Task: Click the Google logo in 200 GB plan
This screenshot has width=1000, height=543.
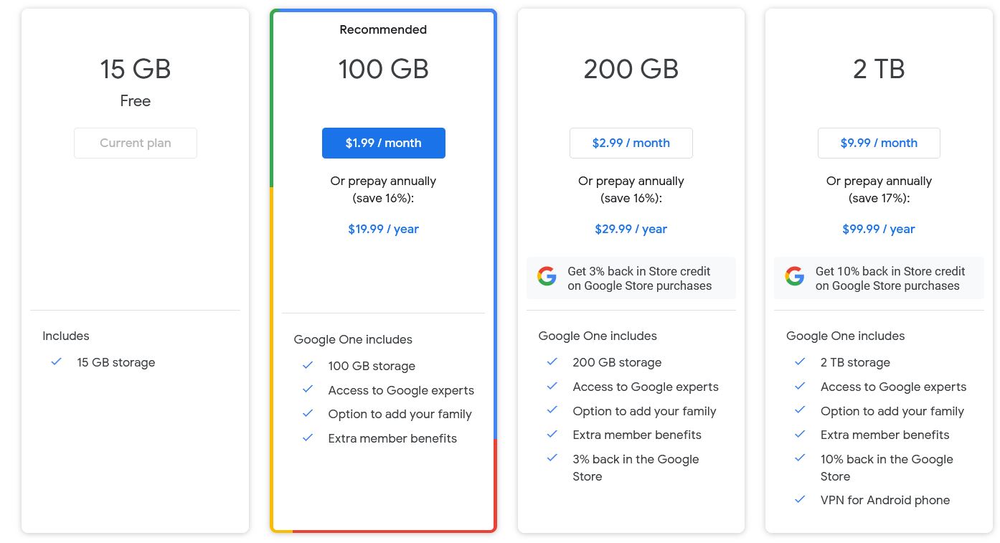Action: tap(547, 277)
